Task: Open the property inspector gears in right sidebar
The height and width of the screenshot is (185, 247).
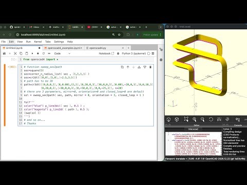Action: pos(161,49)
